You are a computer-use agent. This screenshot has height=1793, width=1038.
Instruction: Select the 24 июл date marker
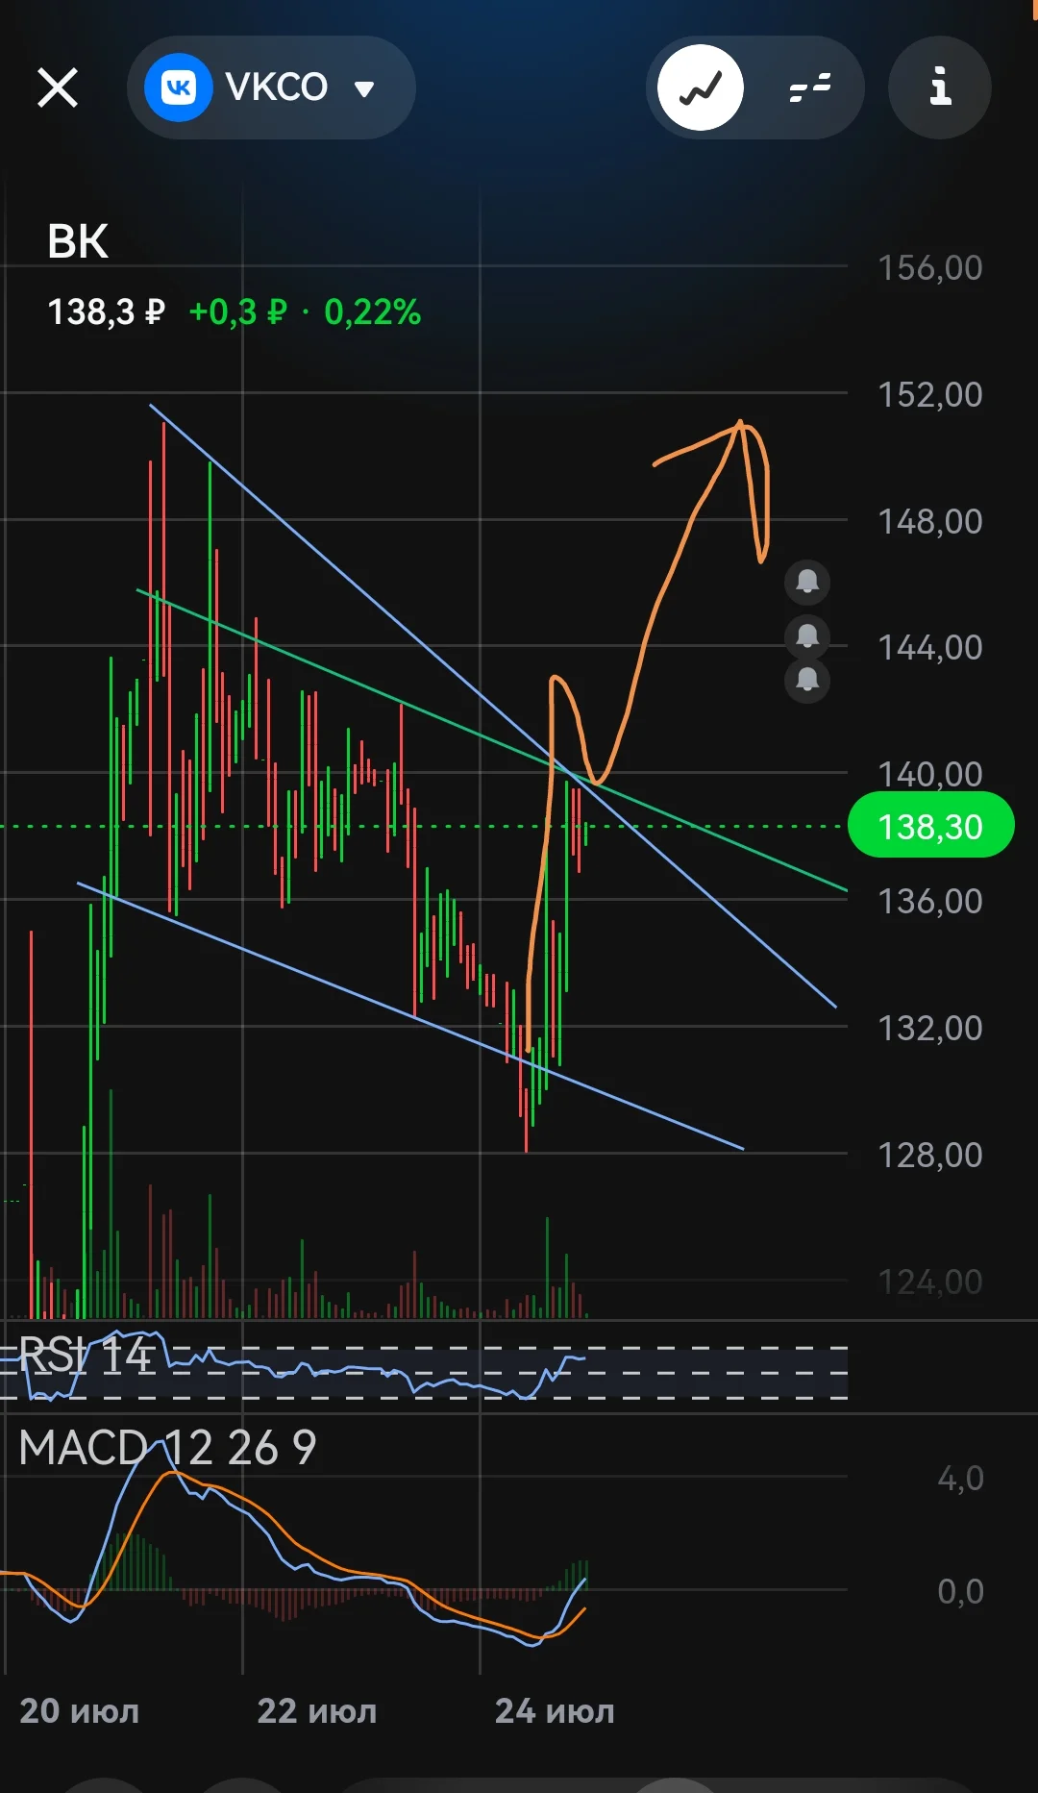(555, 1711)
